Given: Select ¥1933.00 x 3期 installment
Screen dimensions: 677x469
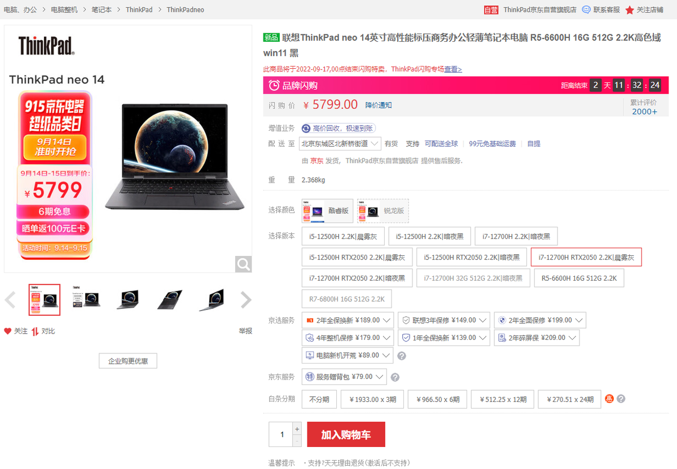Looking at the screenshot, I should coord(372,399).
